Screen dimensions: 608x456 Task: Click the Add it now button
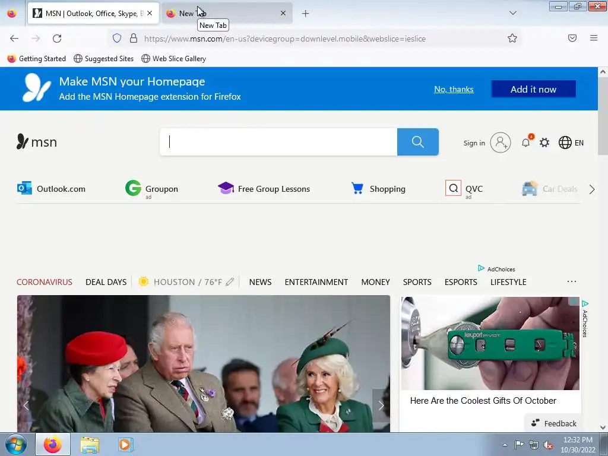534,89
